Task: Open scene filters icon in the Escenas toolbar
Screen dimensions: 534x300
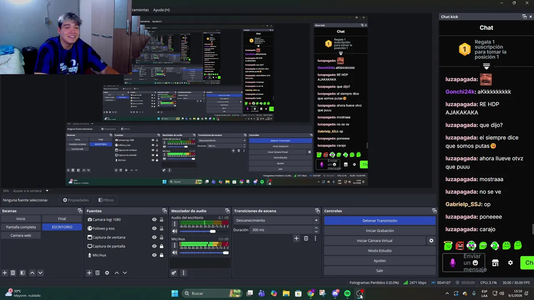Action: [x=23, y=273]
